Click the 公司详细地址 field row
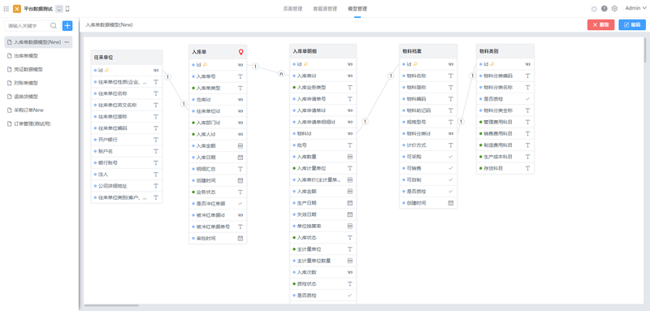This screenshot has width=650, height=311. (127, 186)
